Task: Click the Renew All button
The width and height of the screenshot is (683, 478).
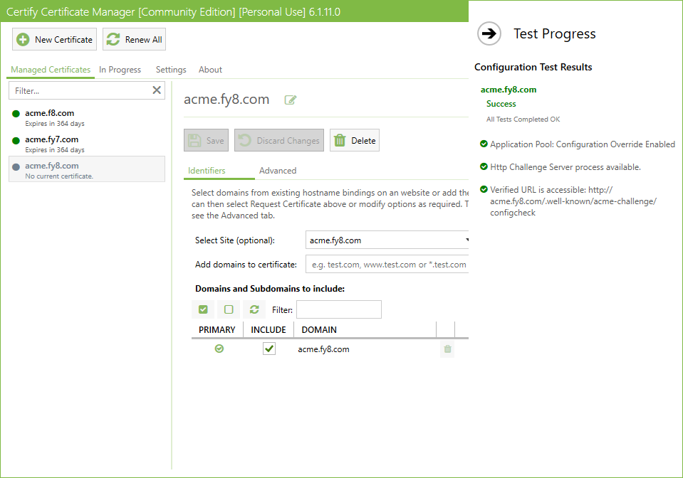Action: click(134, 40)
